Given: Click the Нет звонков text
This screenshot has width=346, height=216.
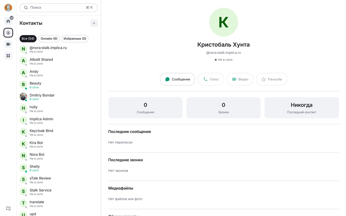Looking at the screenshot, I should (118, 170).
